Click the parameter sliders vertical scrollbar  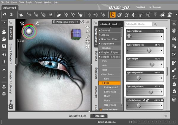pos(167,71)
